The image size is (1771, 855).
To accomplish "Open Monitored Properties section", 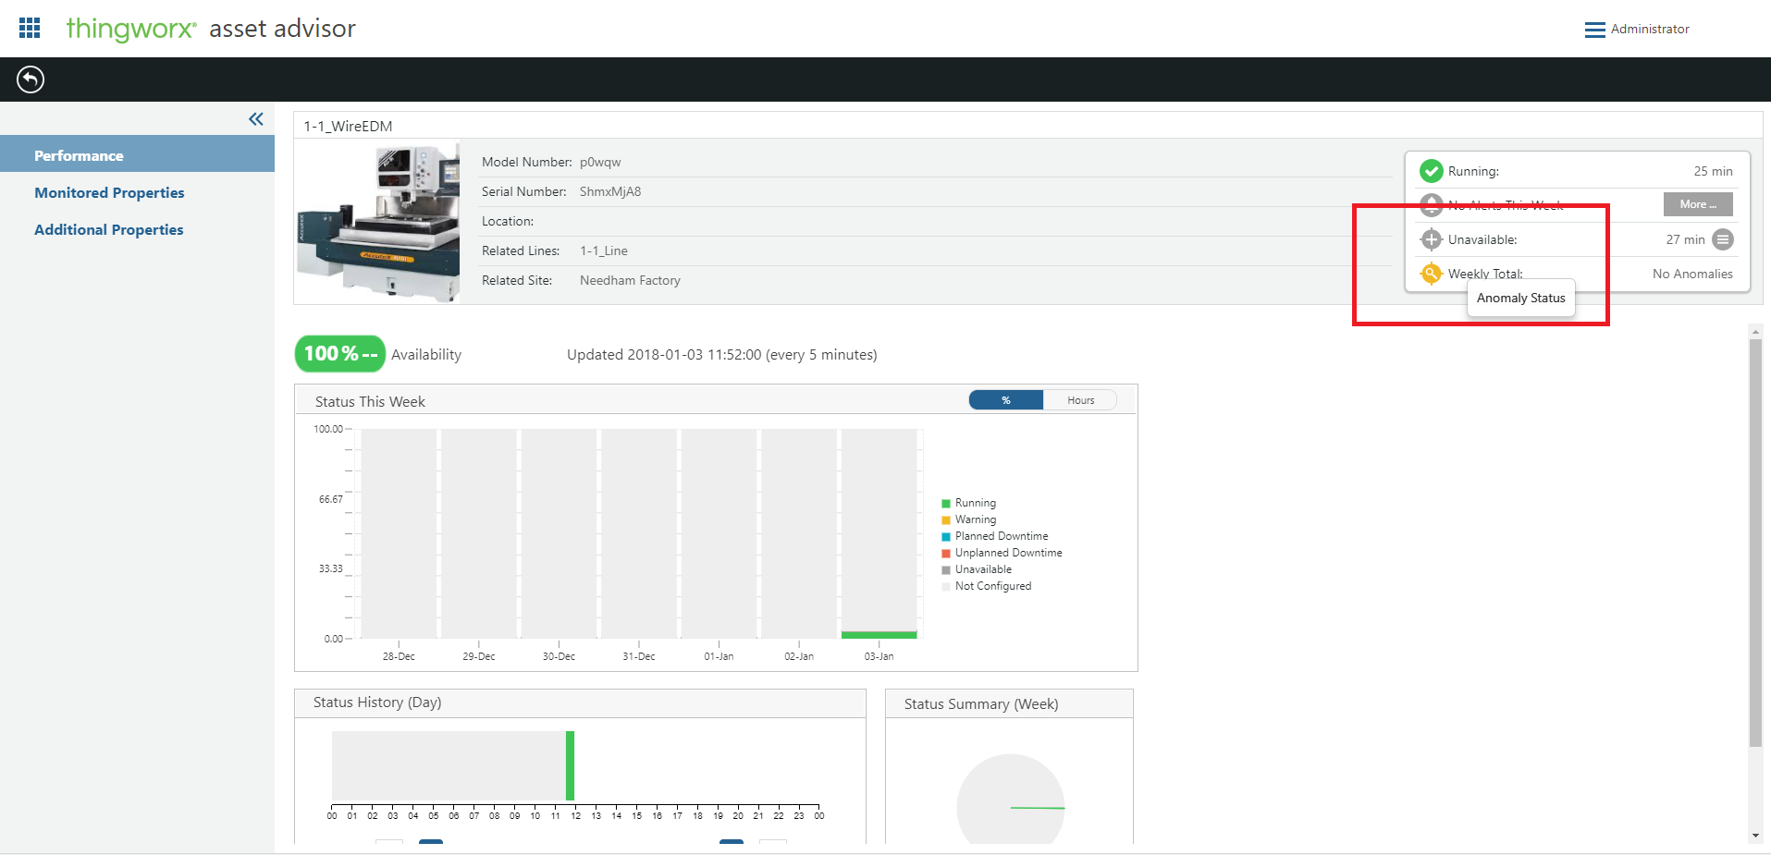I will point(109,192).
